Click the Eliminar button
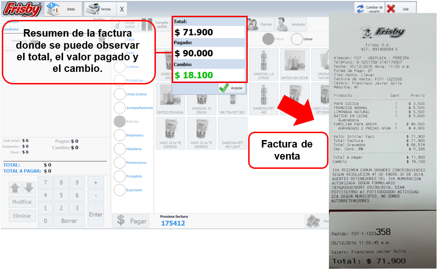The image size is (437, 269). click(22, 216)
